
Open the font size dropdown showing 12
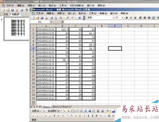(122, 18)
